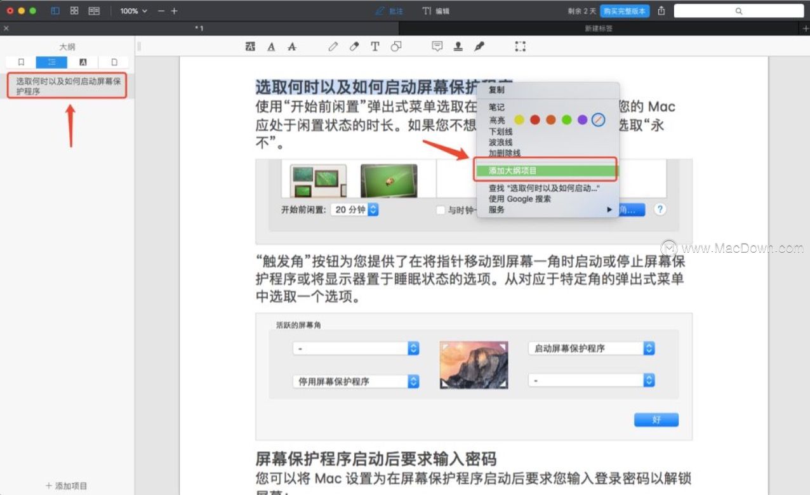
Task: Open the '新建标签' tab
Action: point(599,29)
